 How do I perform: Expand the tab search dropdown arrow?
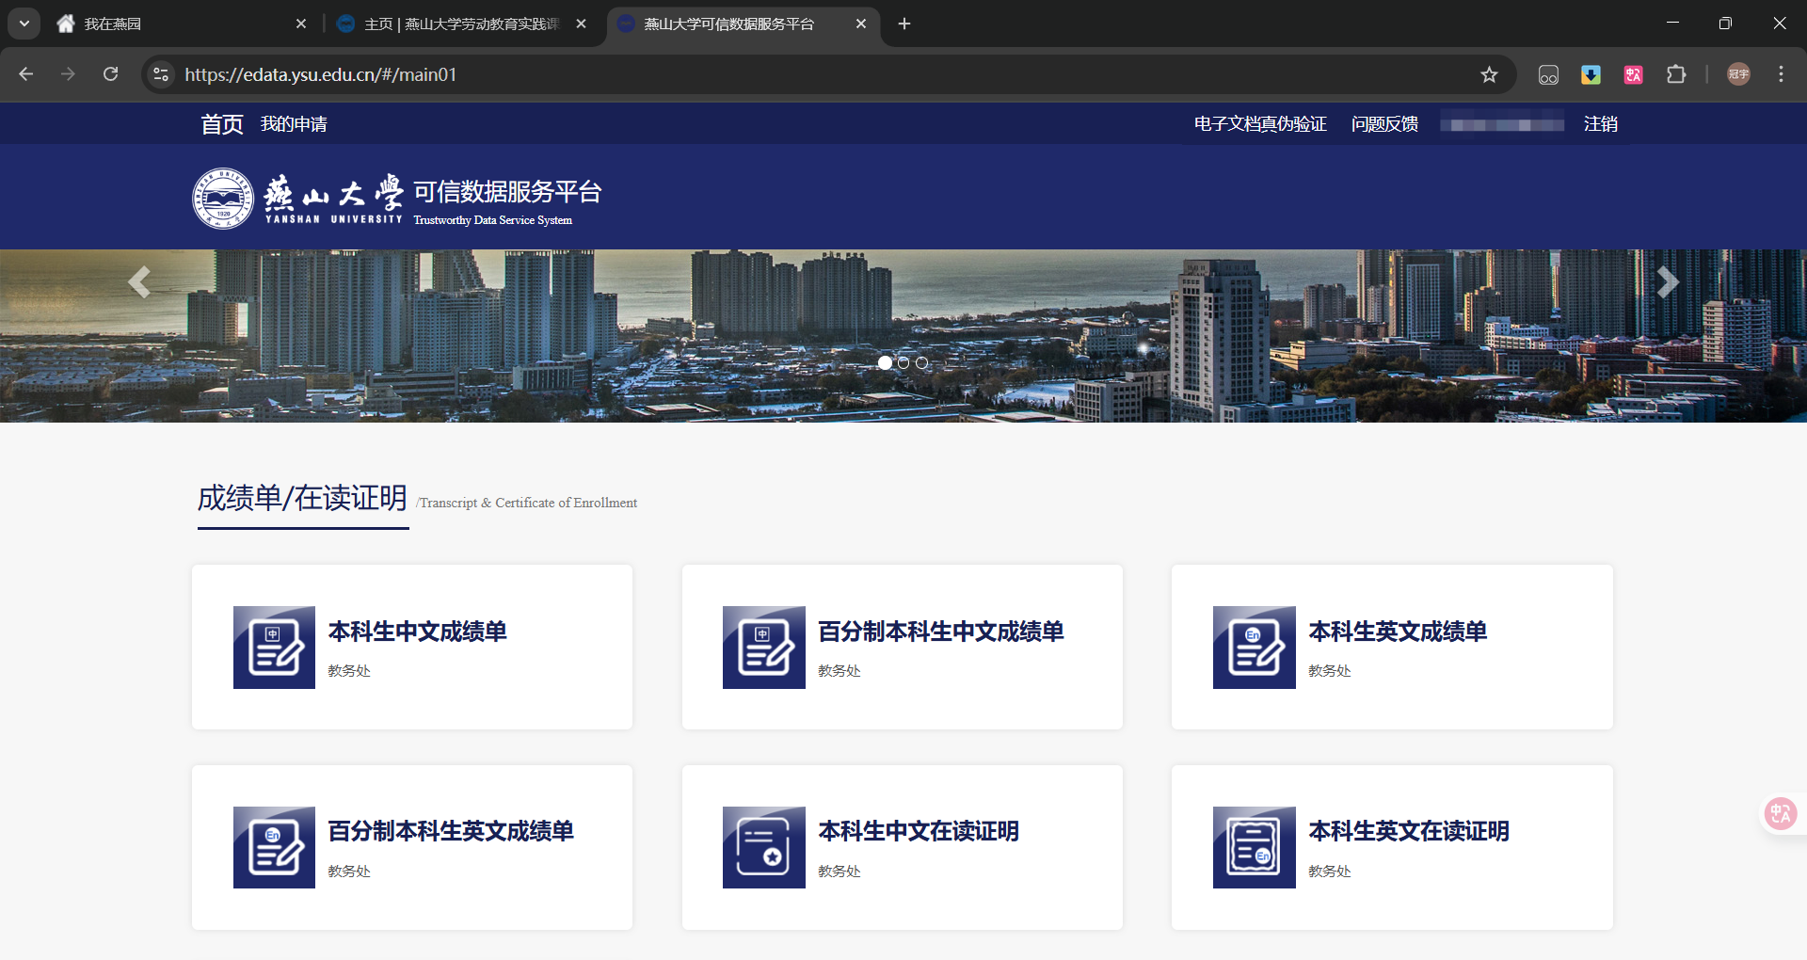click(x=24, y=24)
